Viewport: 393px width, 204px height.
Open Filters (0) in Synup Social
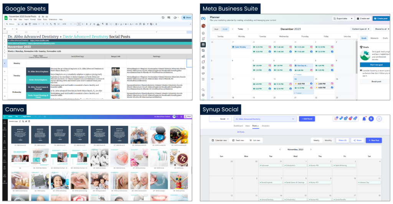click(342, 140)
